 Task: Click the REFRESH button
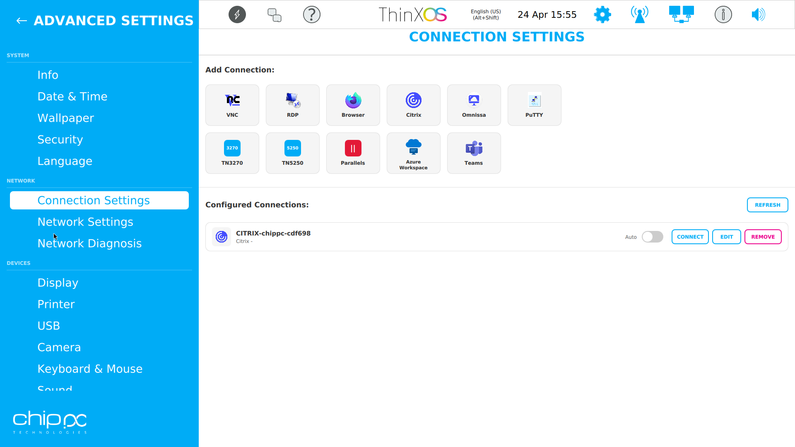coord(767,204)
